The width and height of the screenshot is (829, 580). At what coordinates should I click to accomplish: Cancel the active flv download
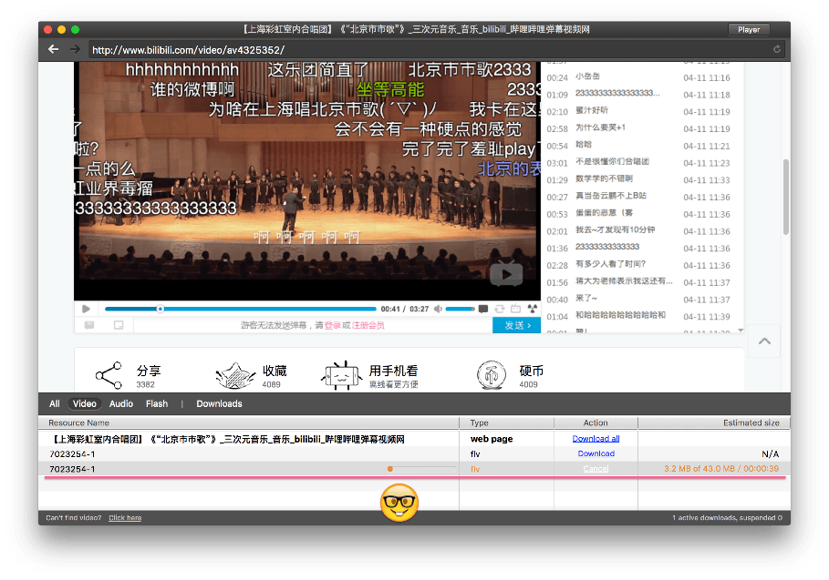click(596, 469)
